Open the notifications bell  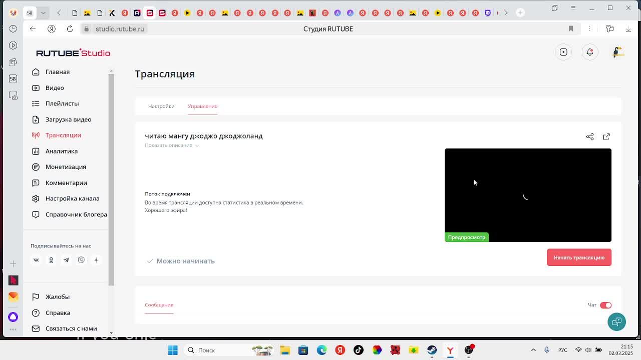click(590, 52)
